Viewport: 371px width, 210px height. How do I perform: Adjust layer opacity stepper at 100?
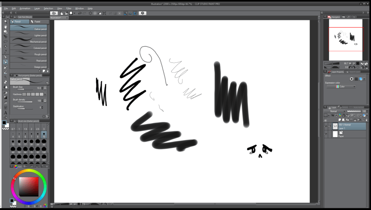(367, 111)
